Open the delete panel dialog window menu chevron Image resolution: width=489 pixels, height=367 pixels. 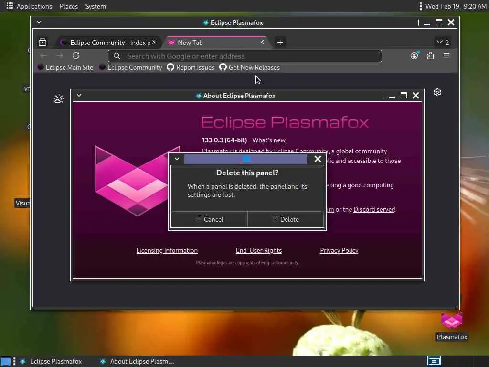tap(177, 159)
